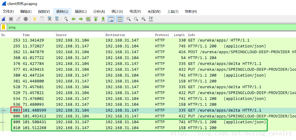Find a packet with magnifier icon

click(66, 19)
